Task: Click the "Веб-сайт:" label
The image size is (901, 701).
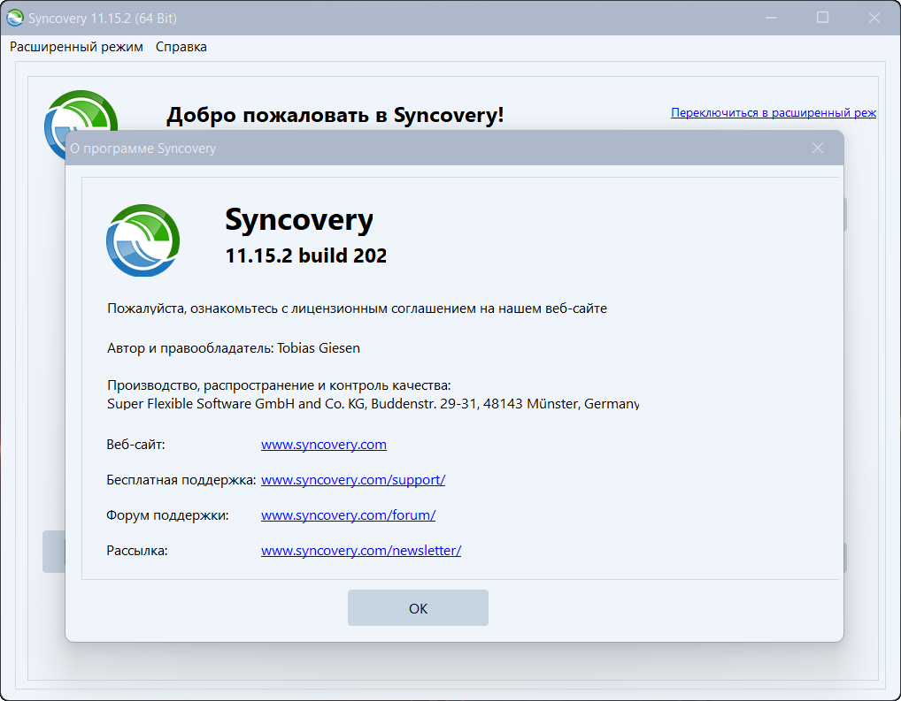Action: point(135,445)
